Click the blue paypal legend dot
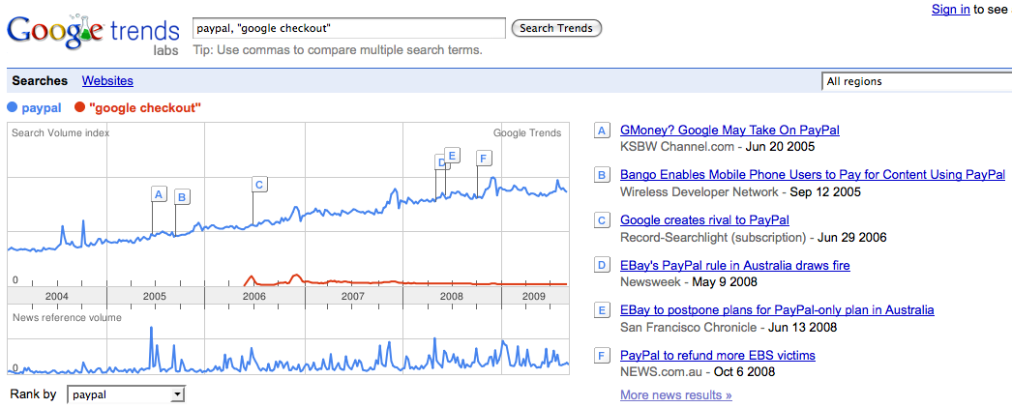1012x408 pixels. 13,107
